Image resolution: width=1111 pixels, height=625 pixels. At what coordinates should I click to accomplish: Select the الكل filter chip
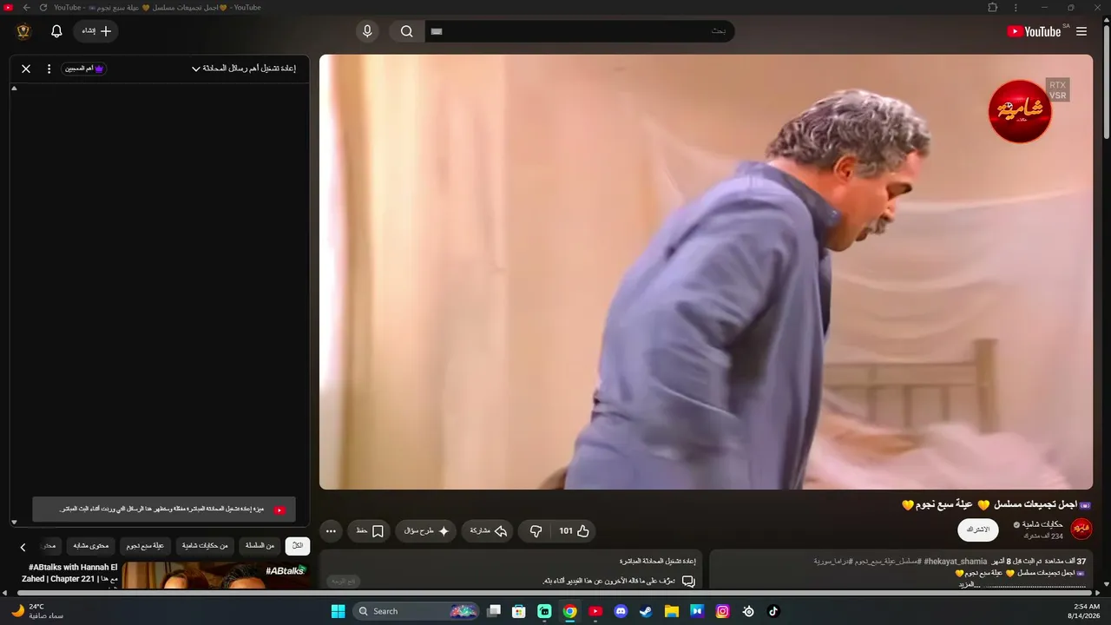tap(298, 546)
